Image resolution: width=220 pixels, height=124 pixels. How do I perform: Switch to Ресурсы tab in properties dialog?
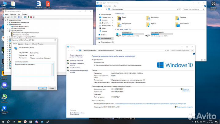pyautogui.click(x=41, y=44)
